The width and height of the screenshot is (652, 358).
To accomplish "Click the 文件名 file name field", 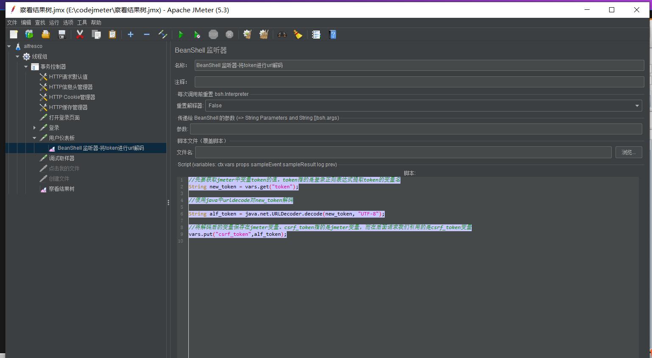I will (403, 152).
